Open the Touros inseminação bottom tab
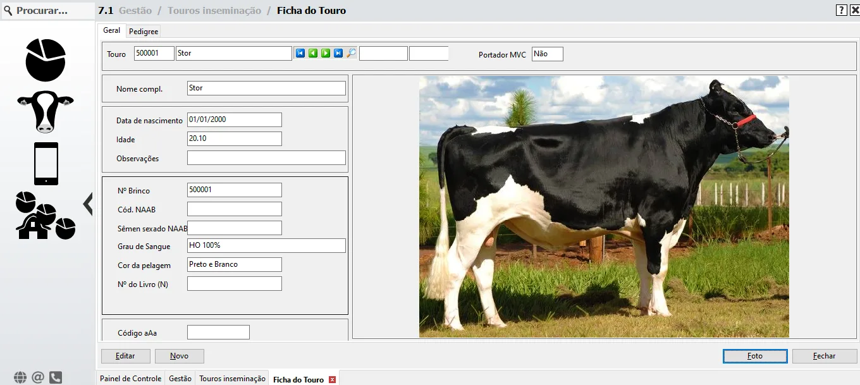Viewport: 860px width, 385px height. point(232,379)
